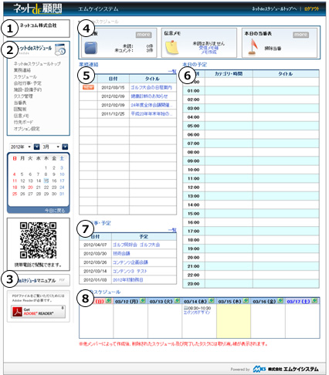The image size is (329, 375).
Task: Click the calendar clock icon beside ネットdeスケジュール
Action: click(60, 49)
